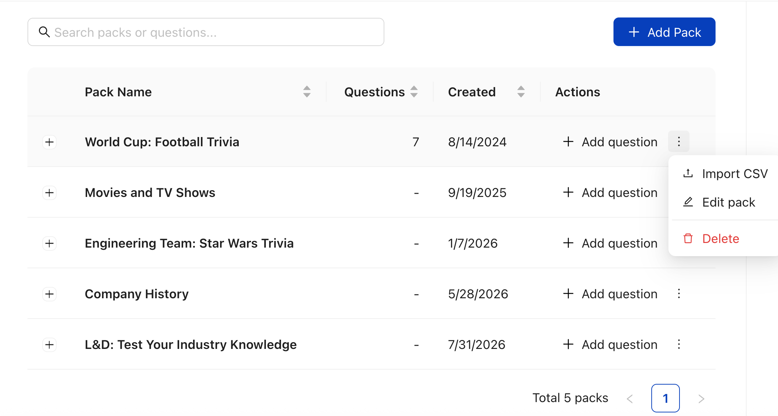778x416 pixels.
Task: Go to the previous page arrow
Action: [630, 398]
